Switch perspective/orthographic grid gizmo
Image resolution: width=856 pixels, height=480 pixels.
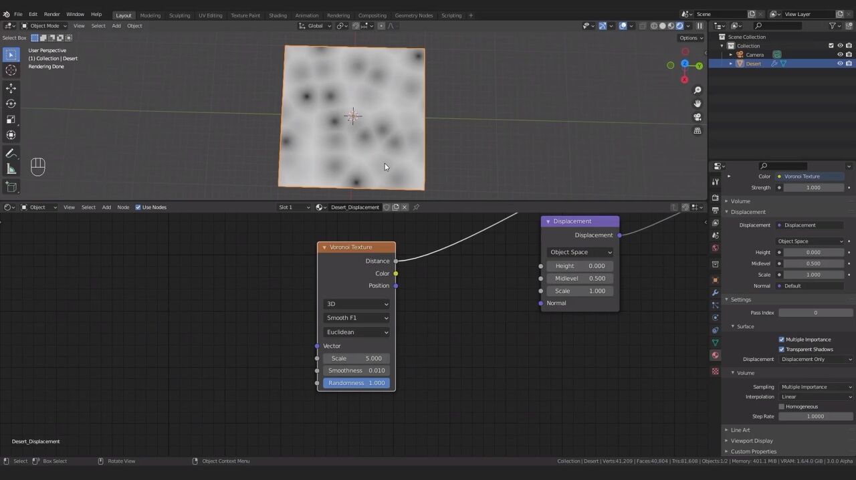pyautogui.click(x=698, y=130)
